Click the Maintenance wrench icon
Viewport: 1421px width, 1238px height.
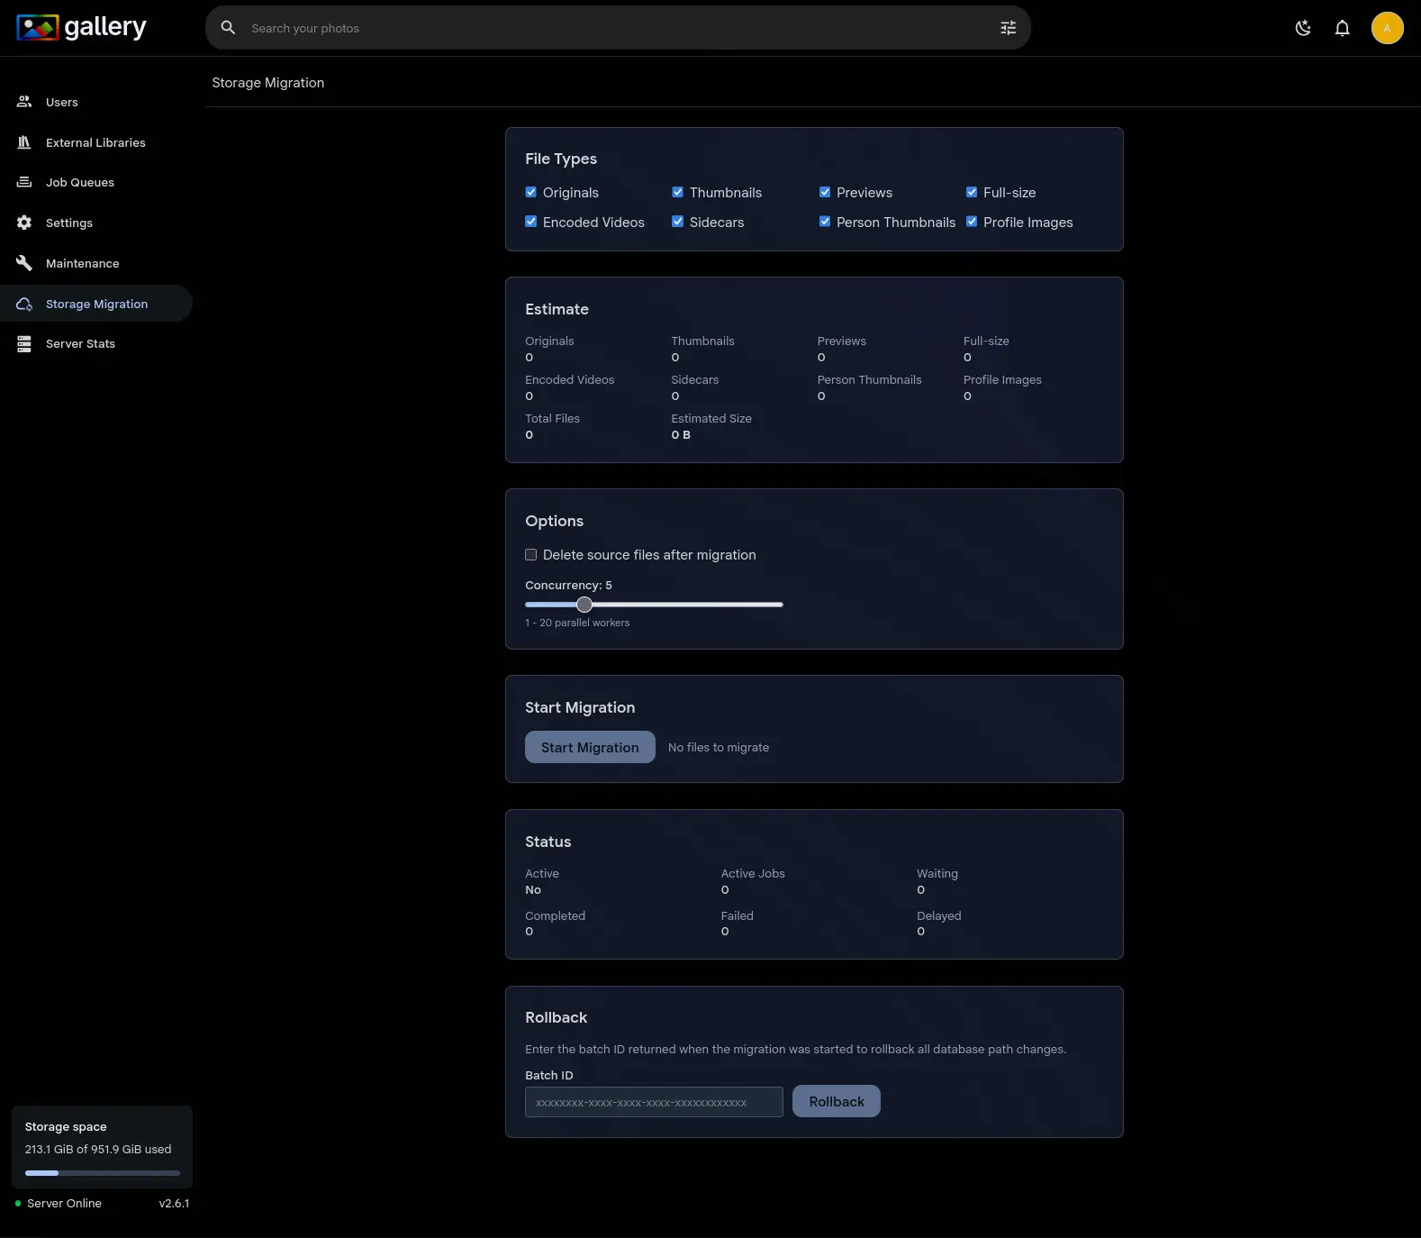point(24,263)
